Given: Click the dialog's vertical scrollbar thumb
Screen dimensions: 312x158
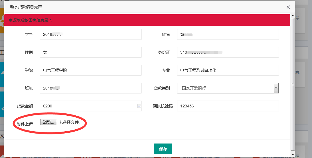Looking at the screenshot, I should pyautogui.click(x=293, y=84).
